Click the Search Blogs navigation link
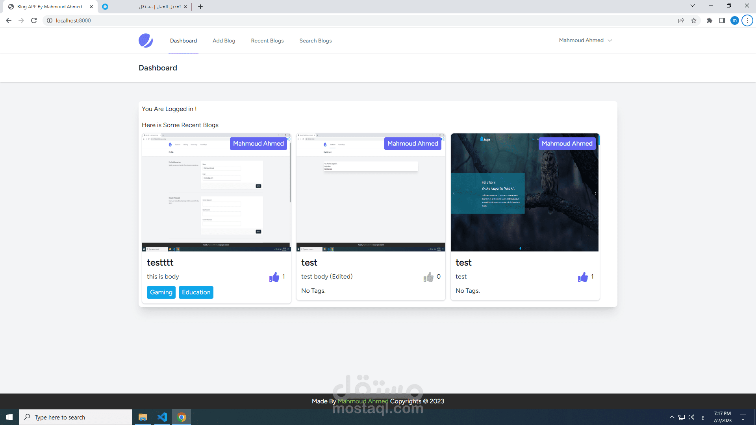This screenshot has width=756, height=425. coord(315,41)
